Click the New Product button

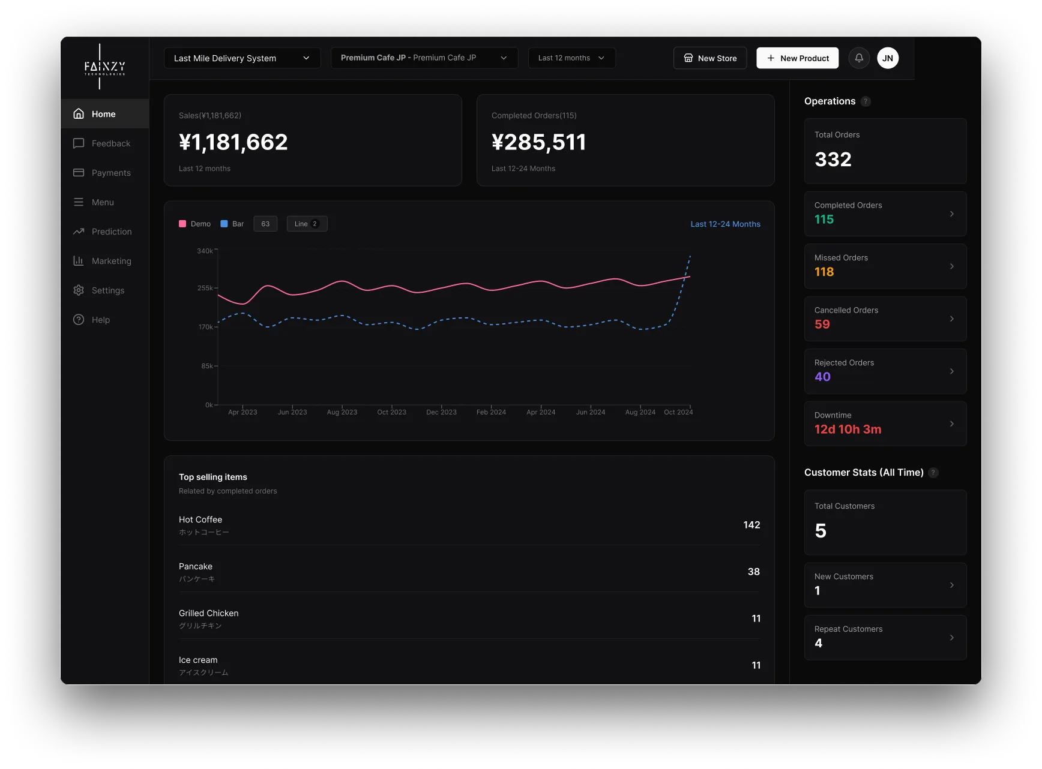tap(797, 58)
